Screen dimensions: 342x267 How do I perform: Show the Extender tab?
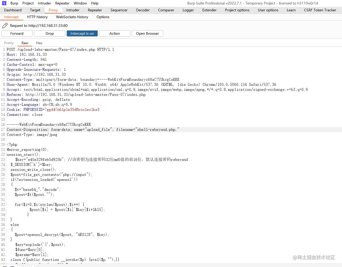click(x=209, y=10)
